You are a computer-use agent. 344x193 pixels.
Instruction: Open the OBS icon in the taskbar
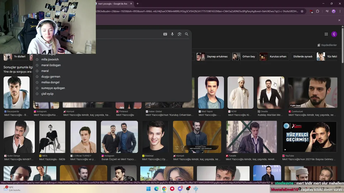coord(188,189)
